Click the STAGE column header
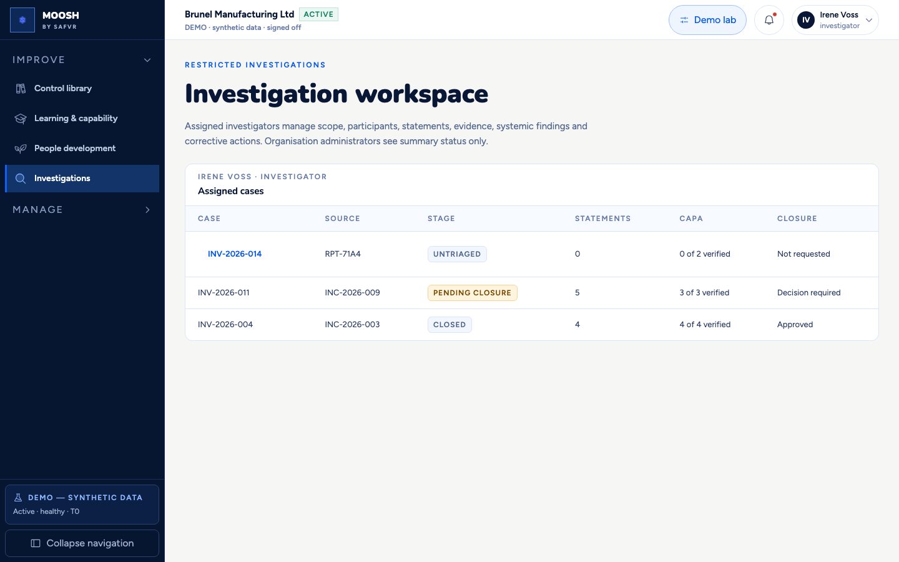Viewport: 899px width, 562px height. [441, 219]
